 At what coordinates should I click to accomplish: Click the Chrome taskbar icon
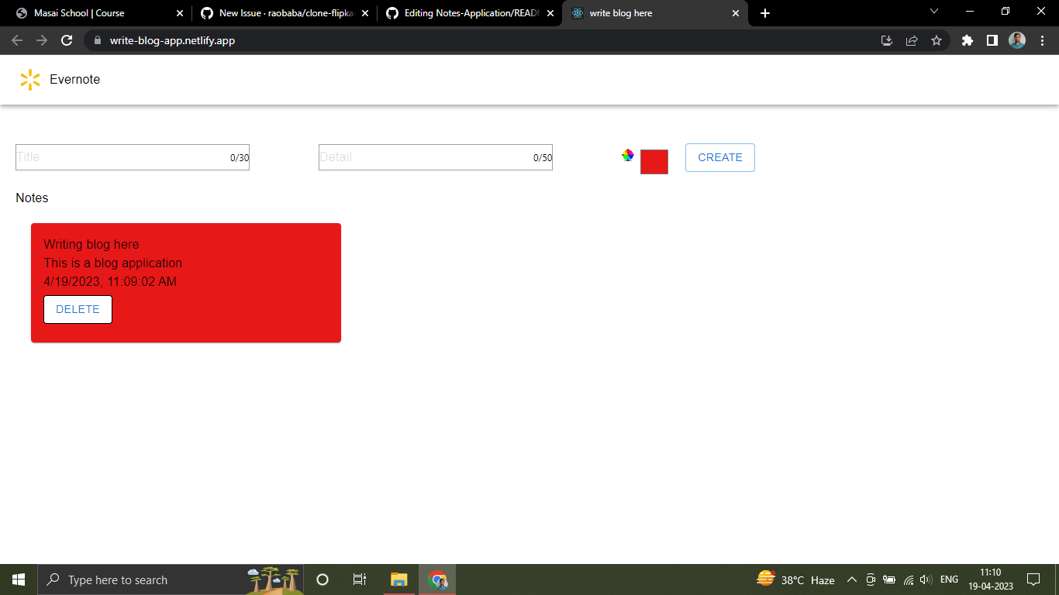point(438,580)
